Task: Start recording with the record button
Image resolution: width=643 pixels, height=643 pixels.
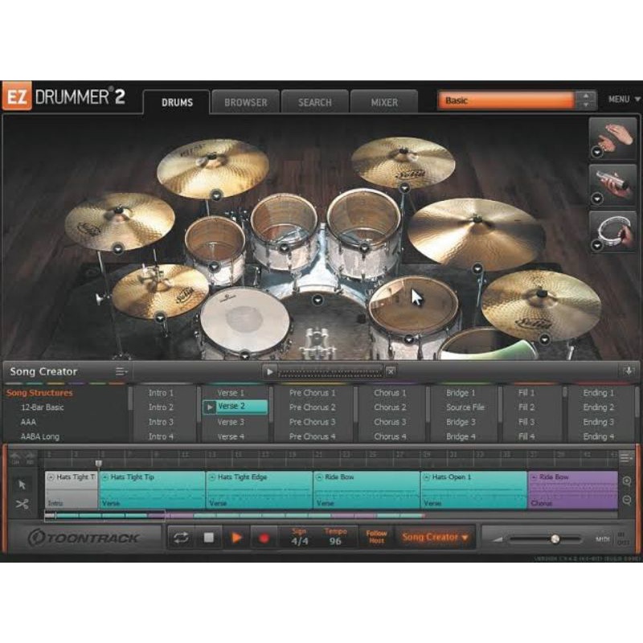Action: tap(264, 538)
